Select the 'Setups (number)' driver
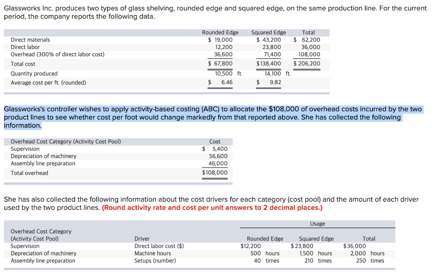The height and width of the screenshot is (279, 440). coord(155,261)
